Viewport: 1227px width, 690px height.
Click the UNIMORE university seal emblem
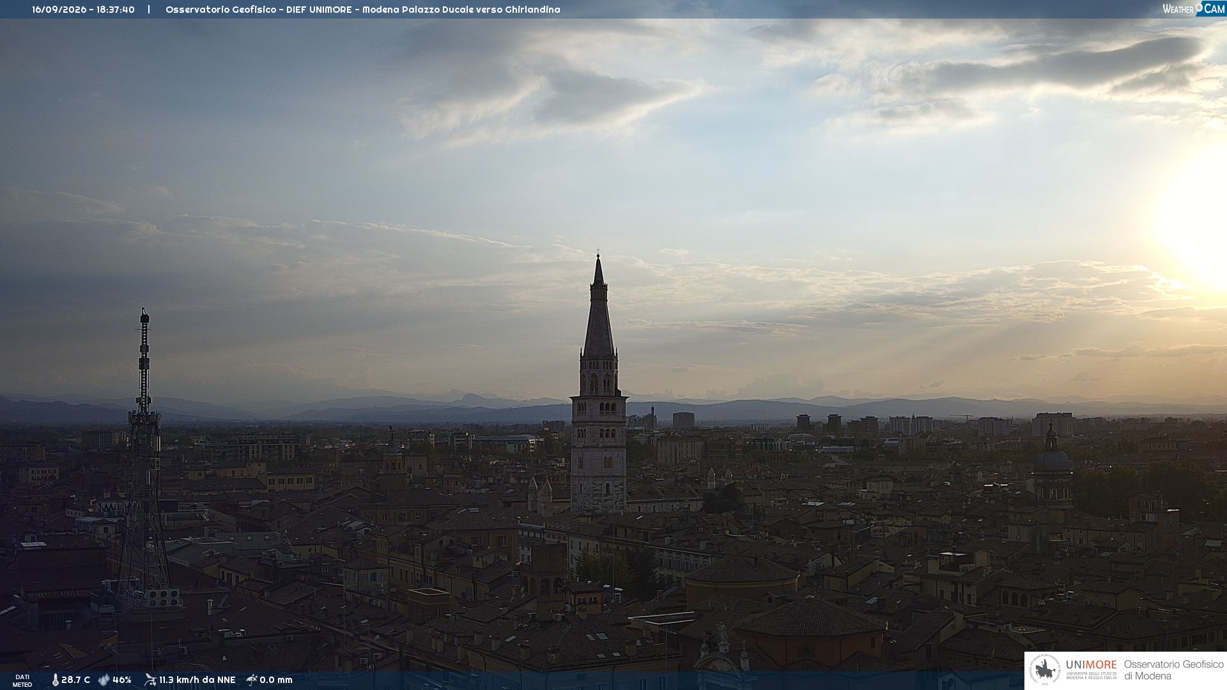click(1044, 670)
